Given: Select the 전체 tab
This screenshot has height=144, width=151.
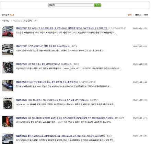Looking at the screenshot, I should click(130, 15).
